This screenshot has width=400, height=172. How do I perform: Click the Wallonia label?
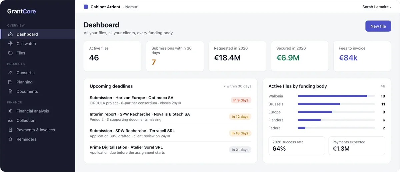[x=276, y=96]
